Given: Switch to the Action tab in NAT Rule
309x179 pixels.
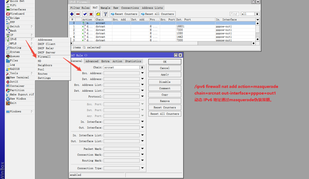Looking at the screenshot, I should [117, 61].
